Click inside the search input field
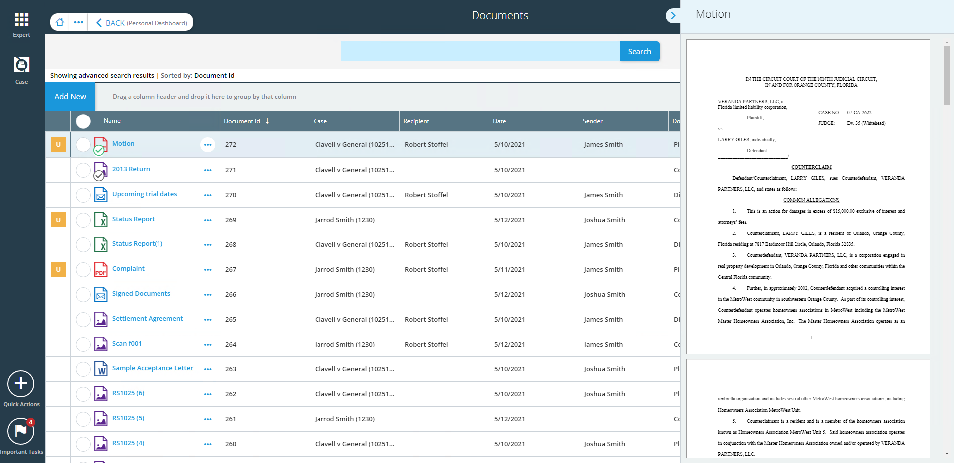Viewport: 954px width, 463px height. point(478,51)
